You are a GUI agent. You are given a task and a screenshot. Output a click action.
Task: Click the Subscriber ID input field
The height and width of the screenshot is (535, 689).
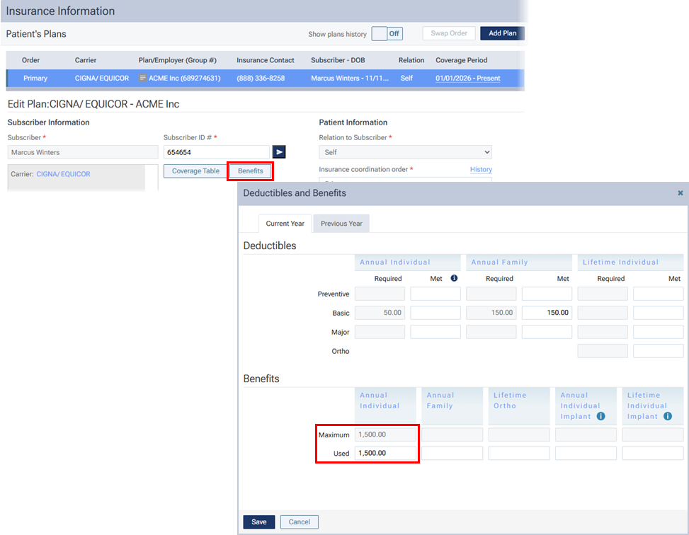click(x=216, y=152)
